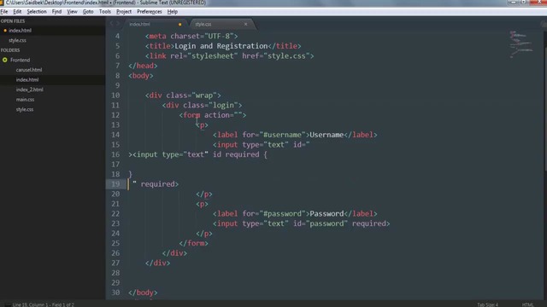Click HTML syntax selector in status bar
The height and width of the screenshot is (307, 547).
(528, 304)
